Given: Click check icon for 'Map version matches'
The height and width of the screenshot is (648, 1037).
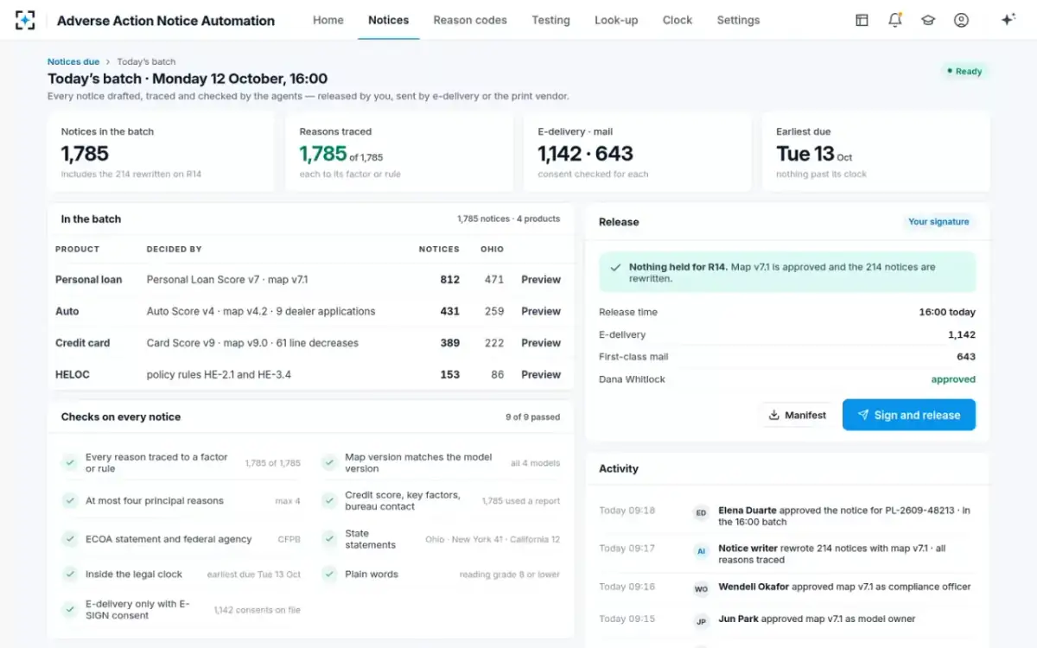Looking at the screenshot, I should (329, 463).
